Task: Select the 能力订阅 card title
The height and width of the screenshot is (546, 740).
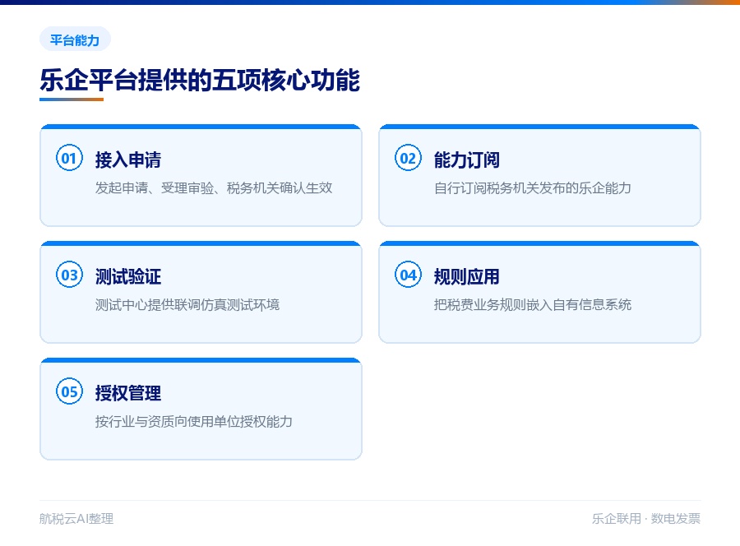Action: pos(467,160)
